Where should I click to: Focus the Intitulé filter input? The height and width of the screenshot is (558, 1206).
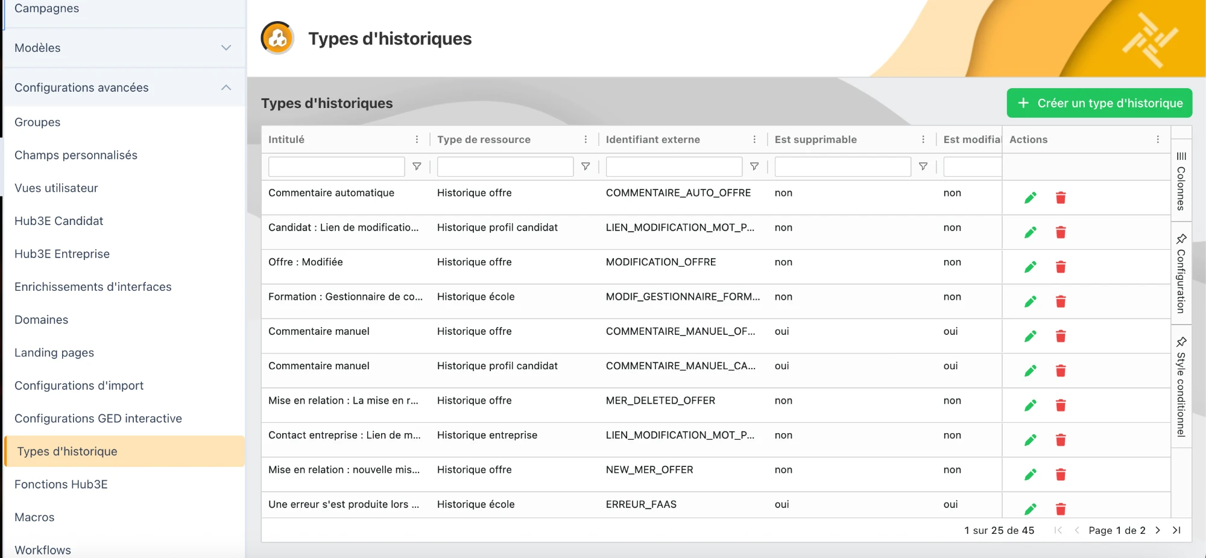tap(336, 166)
